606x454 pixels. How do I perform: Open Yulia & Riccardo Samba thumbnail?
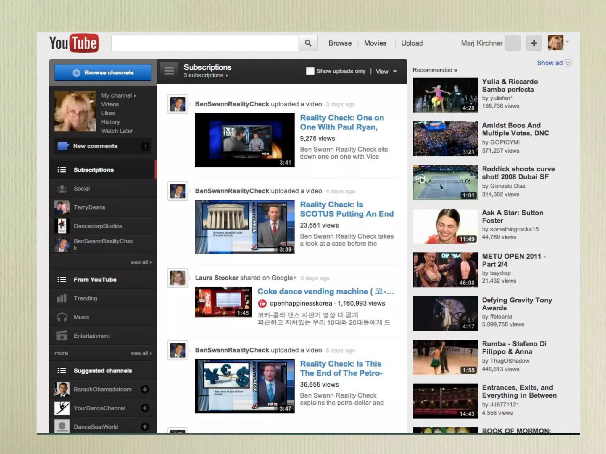(x=445, y=95)
